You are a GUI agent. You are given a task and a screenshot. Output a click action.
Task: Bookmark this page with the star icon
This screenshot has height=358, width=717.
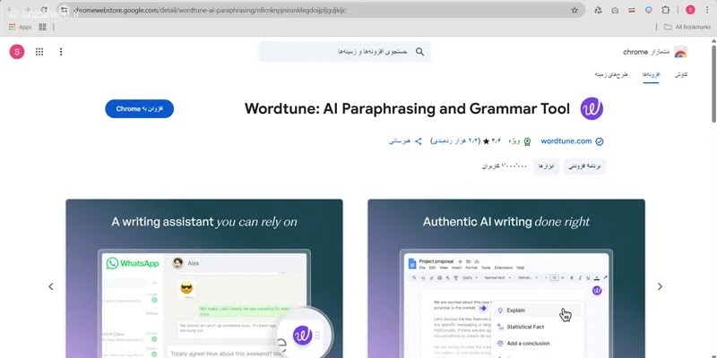(x=574, y=10)
